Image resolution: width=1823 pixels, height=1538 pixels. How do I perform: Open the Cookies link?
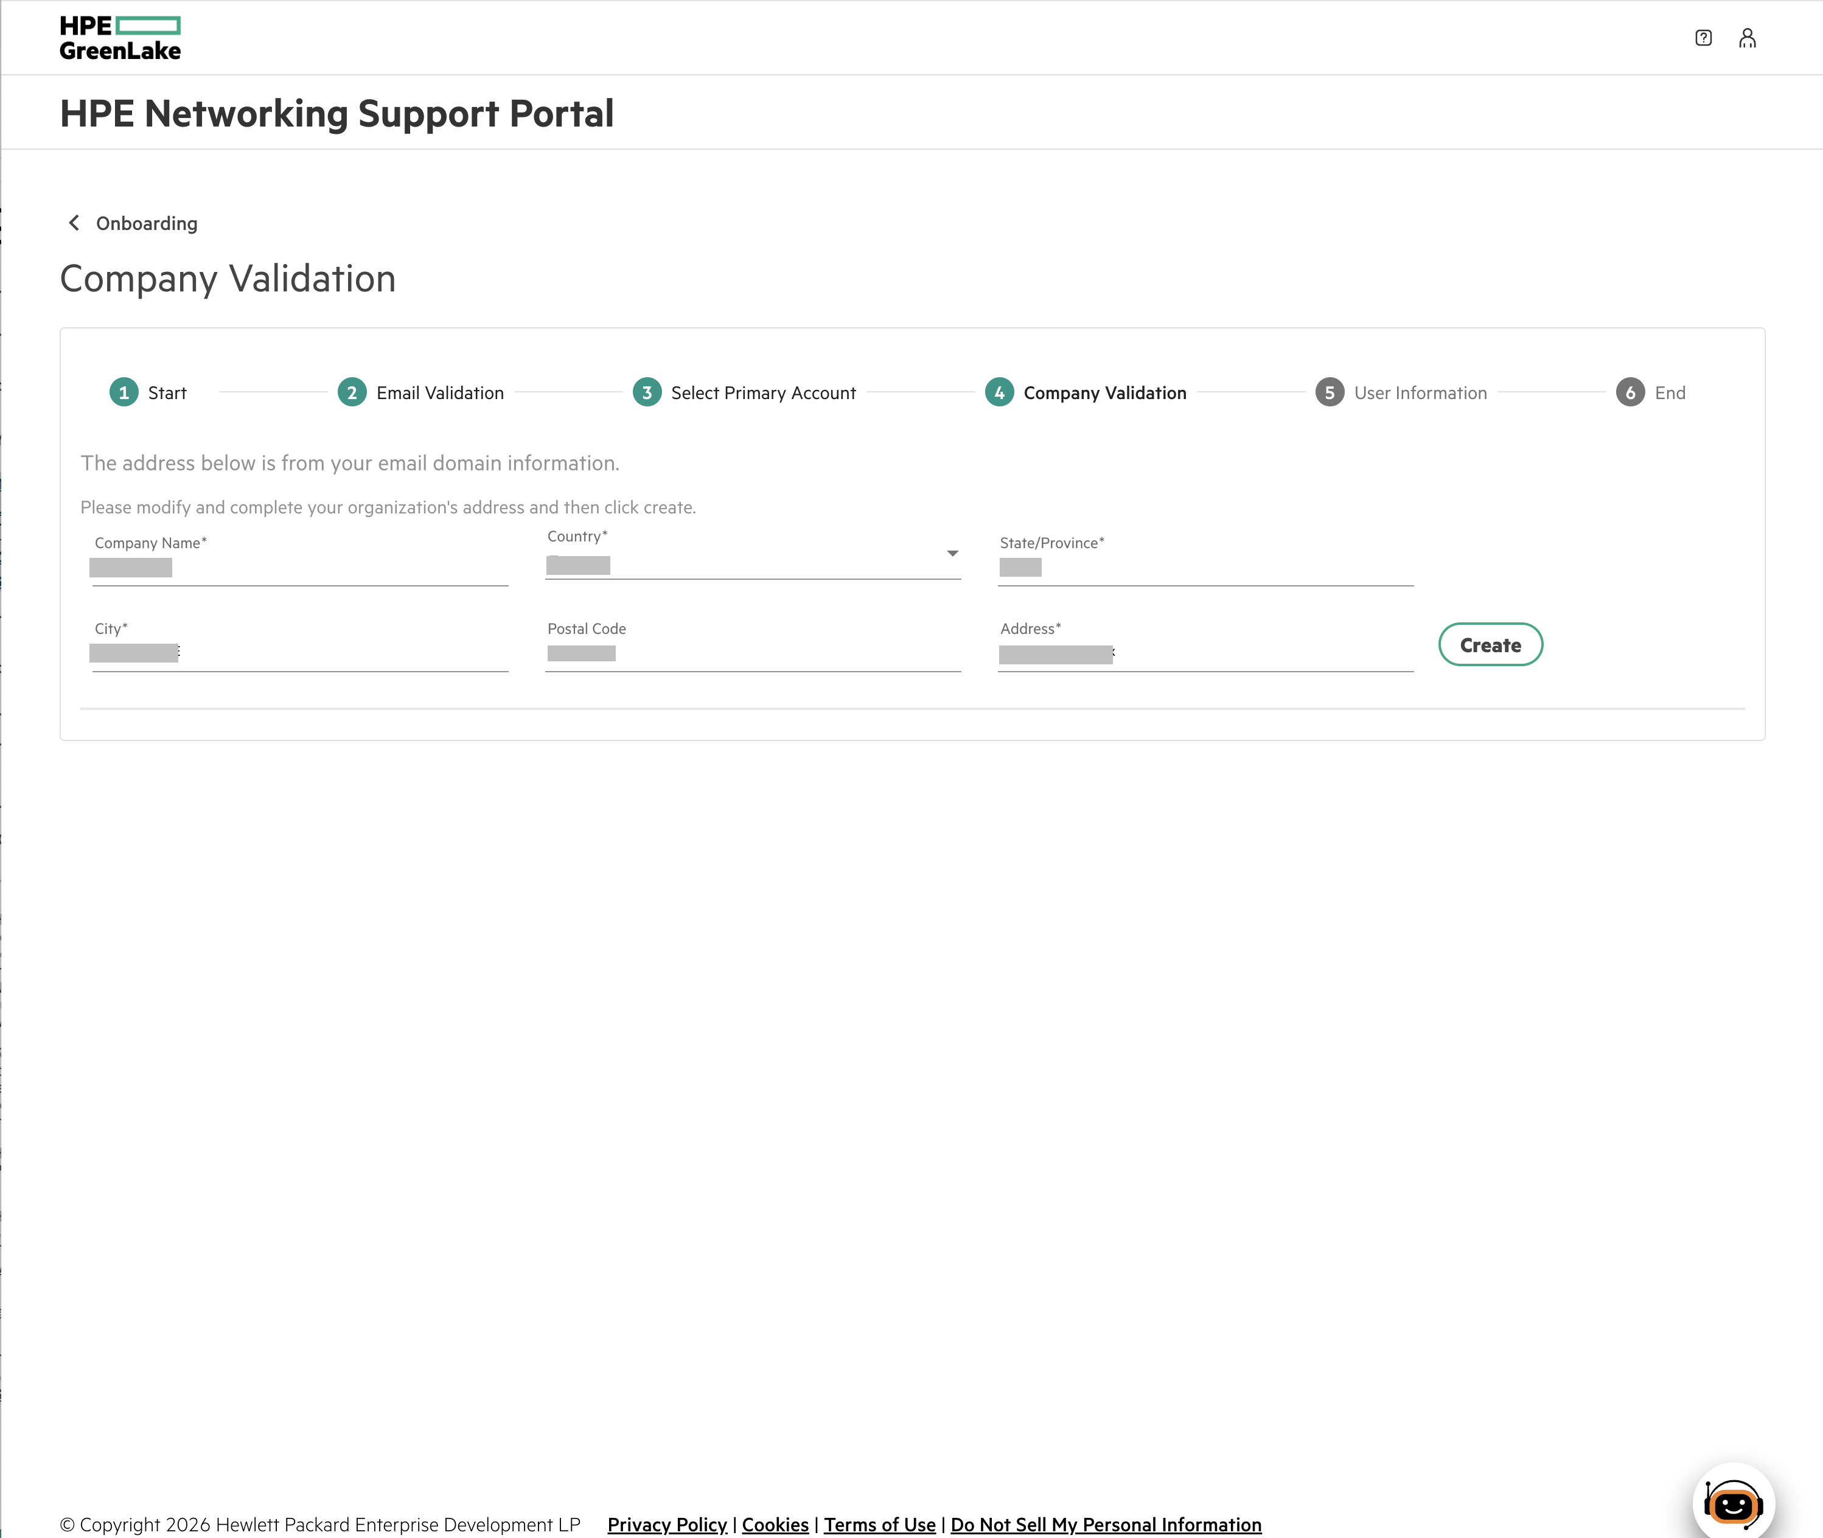pyautogui.click(x=775, y=1524)
